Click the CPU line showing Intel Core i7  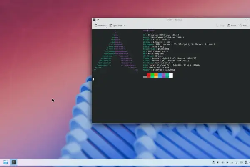coord(172,65)
